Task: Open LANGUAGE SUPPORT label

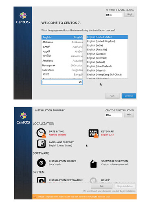Action: click(x=61, y=142)
